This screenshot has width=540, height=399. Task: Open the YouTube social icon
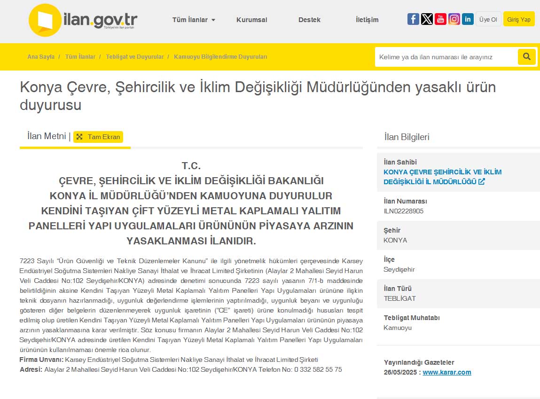tap(440, 19)
